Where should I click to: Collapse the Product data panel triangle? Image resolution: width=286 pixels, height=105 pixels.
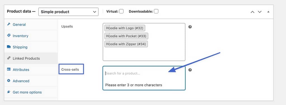pyautogui.click(x=268, y=12)
